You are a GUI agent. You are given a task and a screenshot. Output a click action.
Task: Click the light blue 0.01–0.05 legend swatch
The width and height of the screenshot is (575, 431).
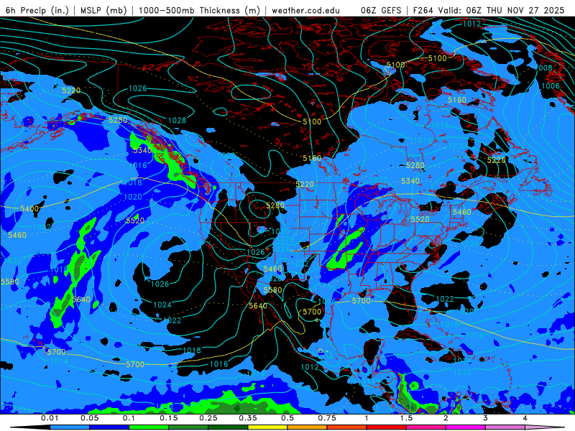point(70,427)
